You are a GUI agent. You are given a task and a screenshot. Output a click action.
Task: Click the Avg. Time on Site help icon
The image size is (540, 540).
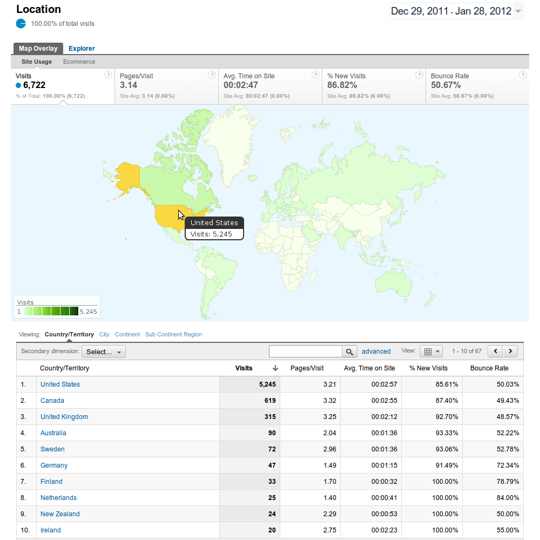point(315,75)
